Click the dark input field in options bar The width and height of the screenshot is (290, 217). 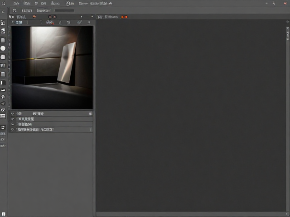pos(64,10)
